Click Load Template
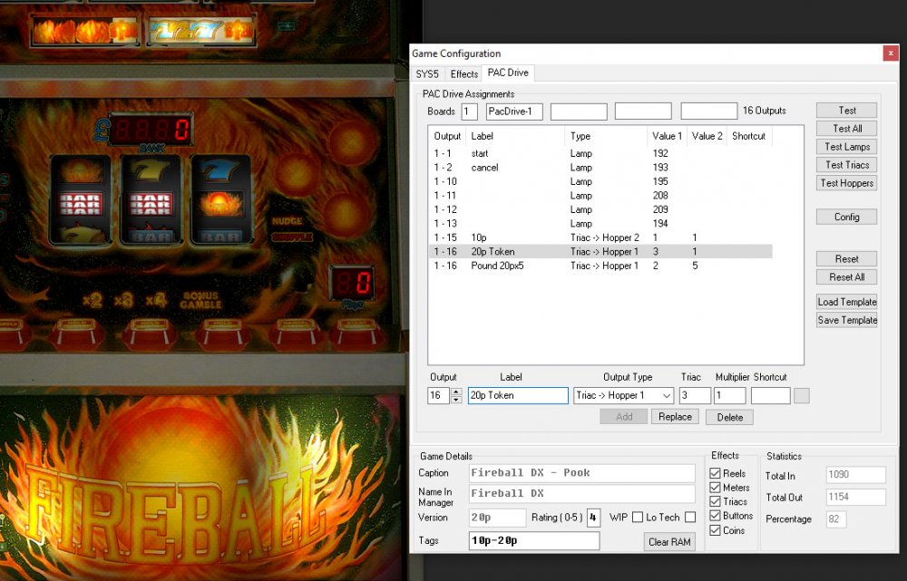The image size is (907, 581). pos(847,302)
